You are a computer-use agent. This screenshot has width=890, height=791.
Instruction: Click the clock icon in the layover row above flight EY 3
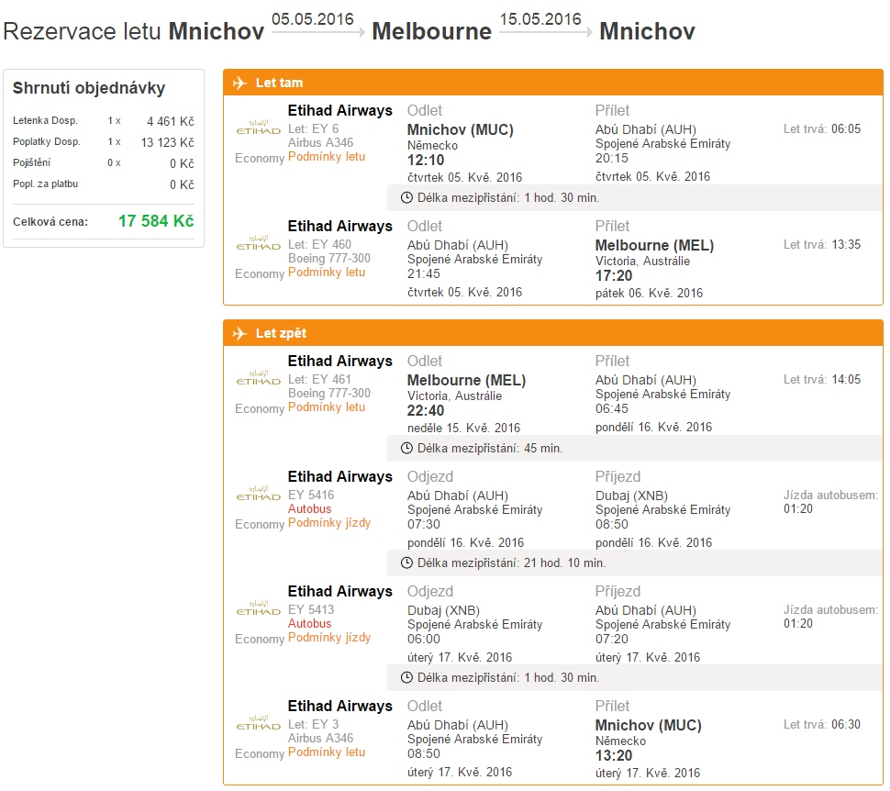click(406, 677)
